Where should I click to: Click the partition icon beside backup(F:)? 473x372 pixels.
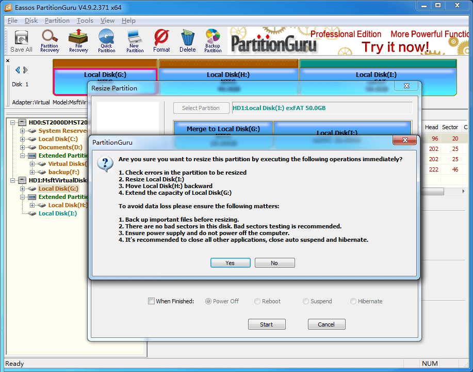(42, 172)
